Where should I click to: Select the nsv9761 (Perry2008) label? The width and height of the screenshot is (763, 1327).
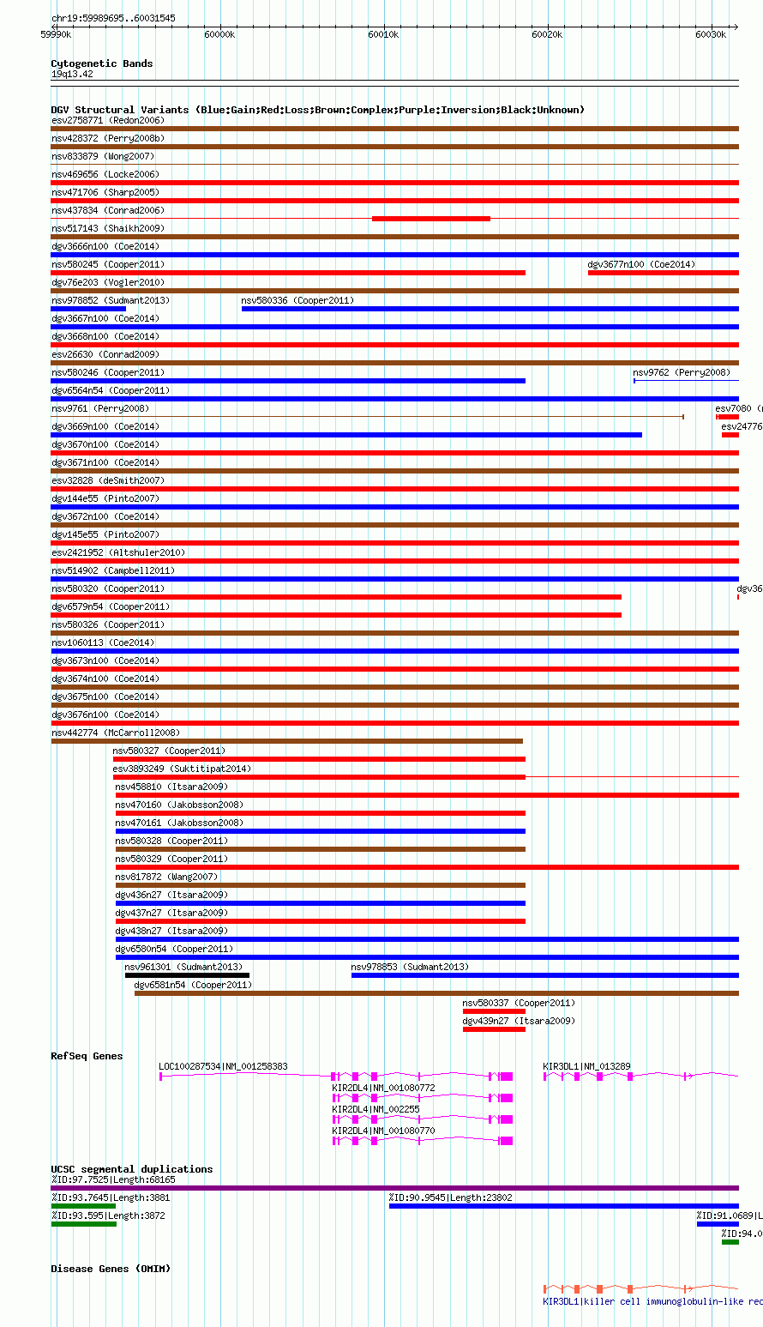[100, 408]
